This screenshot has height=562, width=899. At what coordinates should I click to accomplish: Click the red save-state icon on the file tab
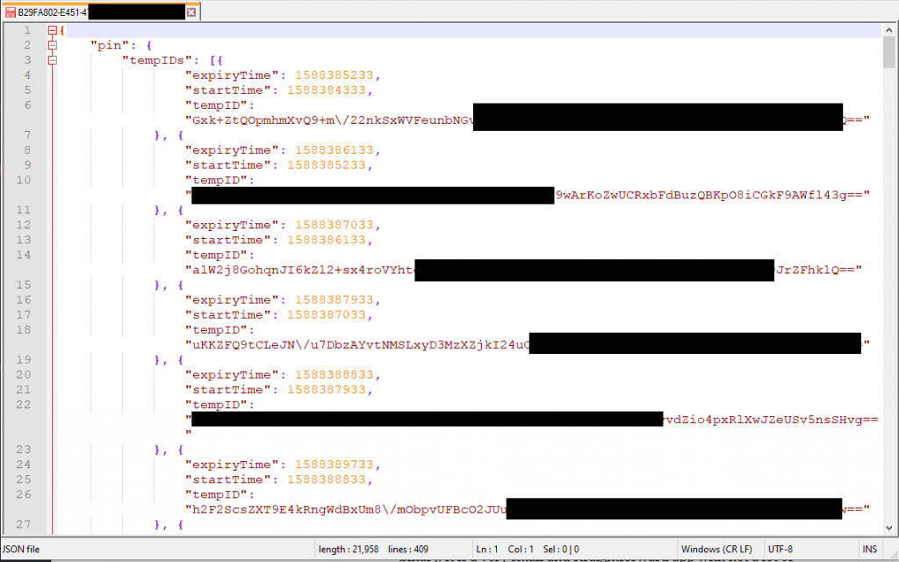(10, 12)
